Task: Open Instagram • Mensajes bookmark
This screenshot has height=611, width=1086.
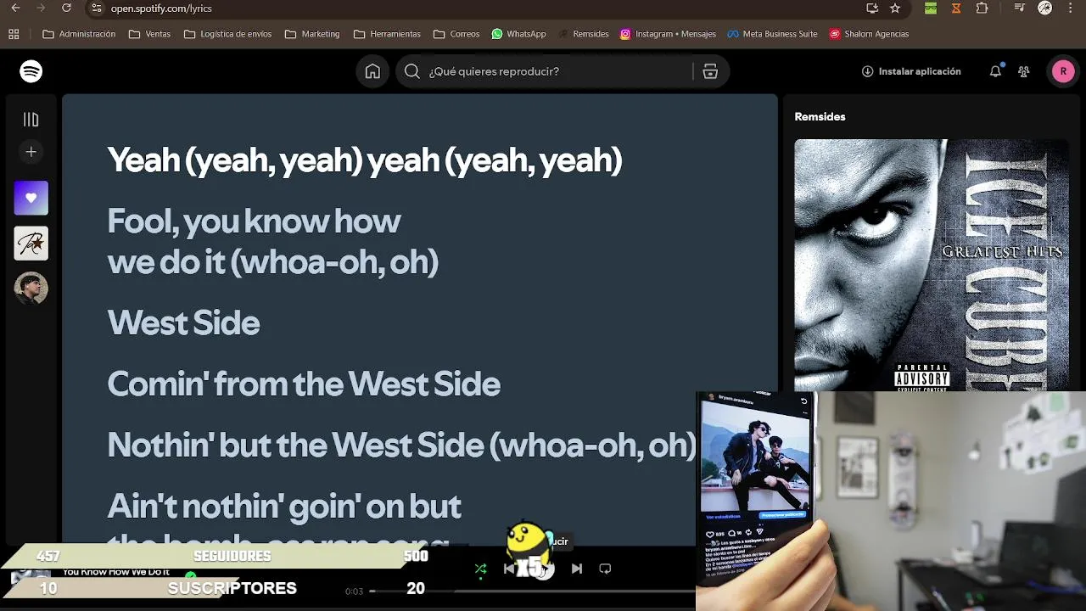Action: point(668,34)
